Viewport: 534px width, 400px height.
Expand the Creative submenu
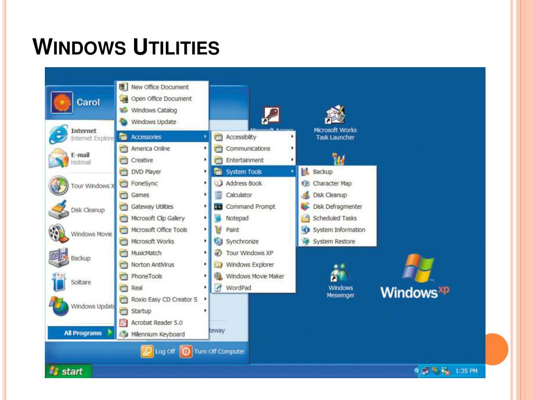coord(163,160)
